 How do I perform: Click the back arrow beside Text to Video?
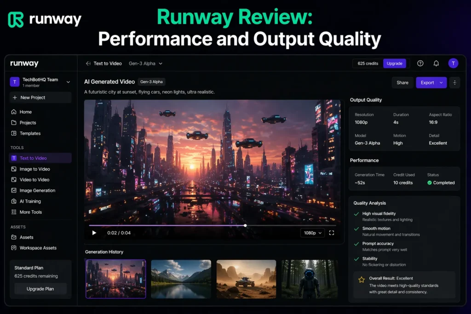point(88,63)
